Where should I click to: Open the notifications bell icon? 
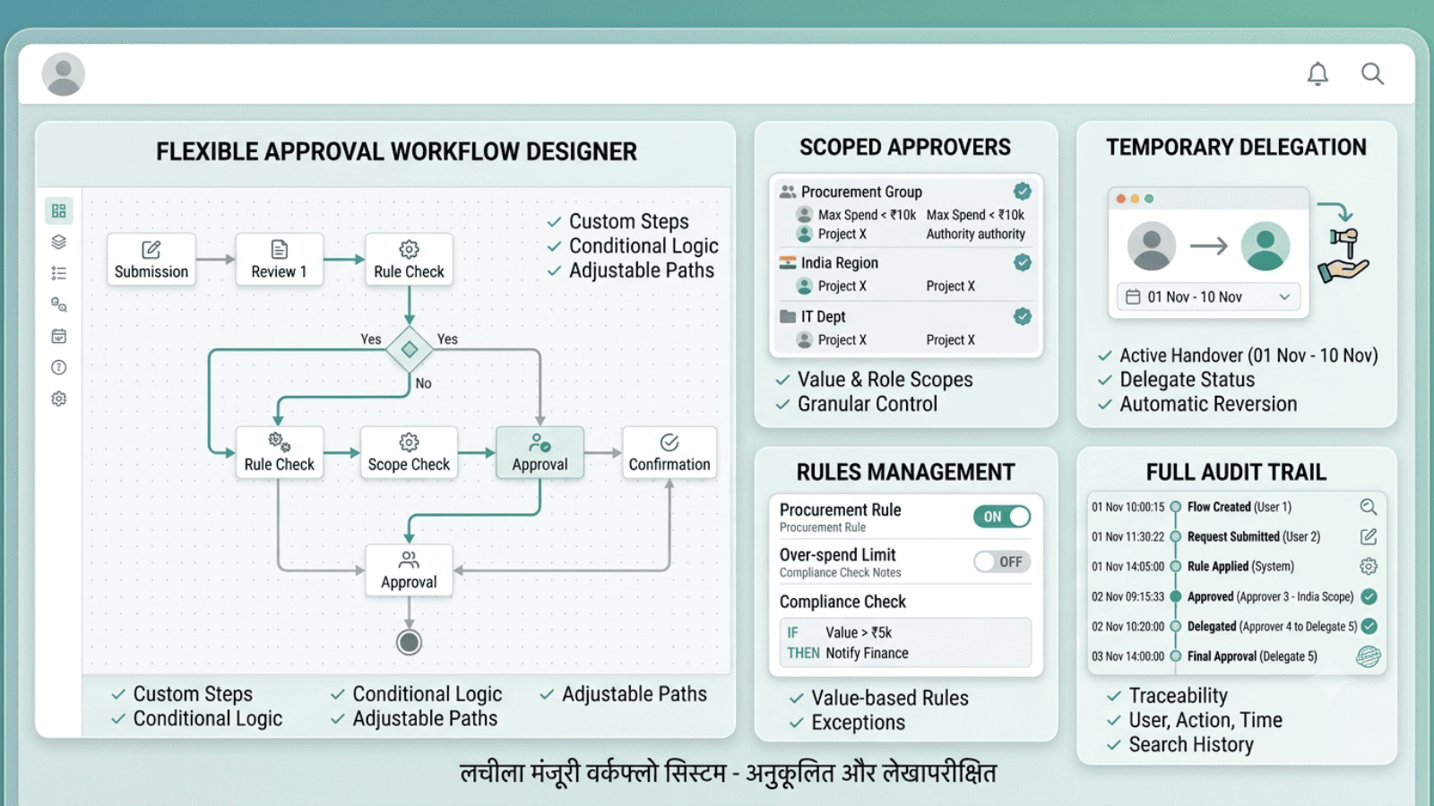[1317, 73]
